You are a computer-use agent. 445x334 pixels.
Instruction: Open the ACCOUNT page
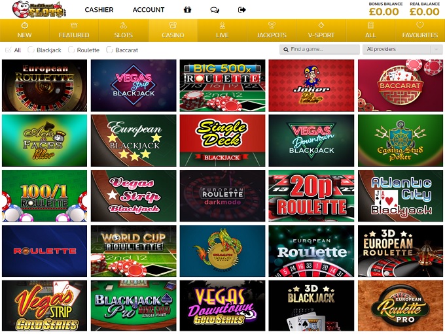[149, 10]
